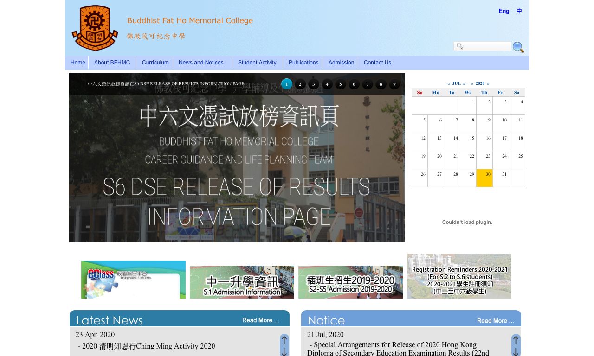Click the '23 Apr, 2020' news date
The height and width of the screenshot is (356, 594).
point(95,335)
